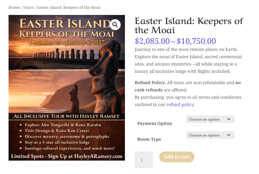Screen dimensions: 259x174
Task: Click the Easter Island: Keepers of the Moai heading
Action: click(189, 26)
